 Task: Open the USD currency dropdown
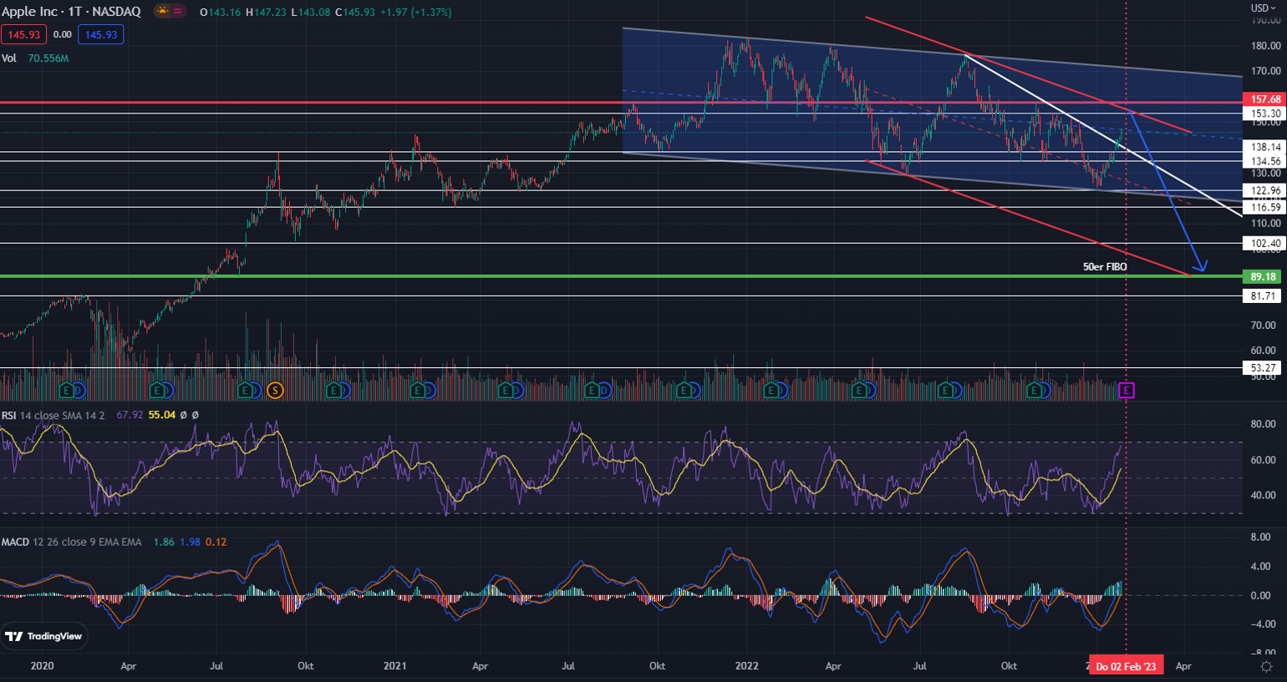[x=1263, y=8]
